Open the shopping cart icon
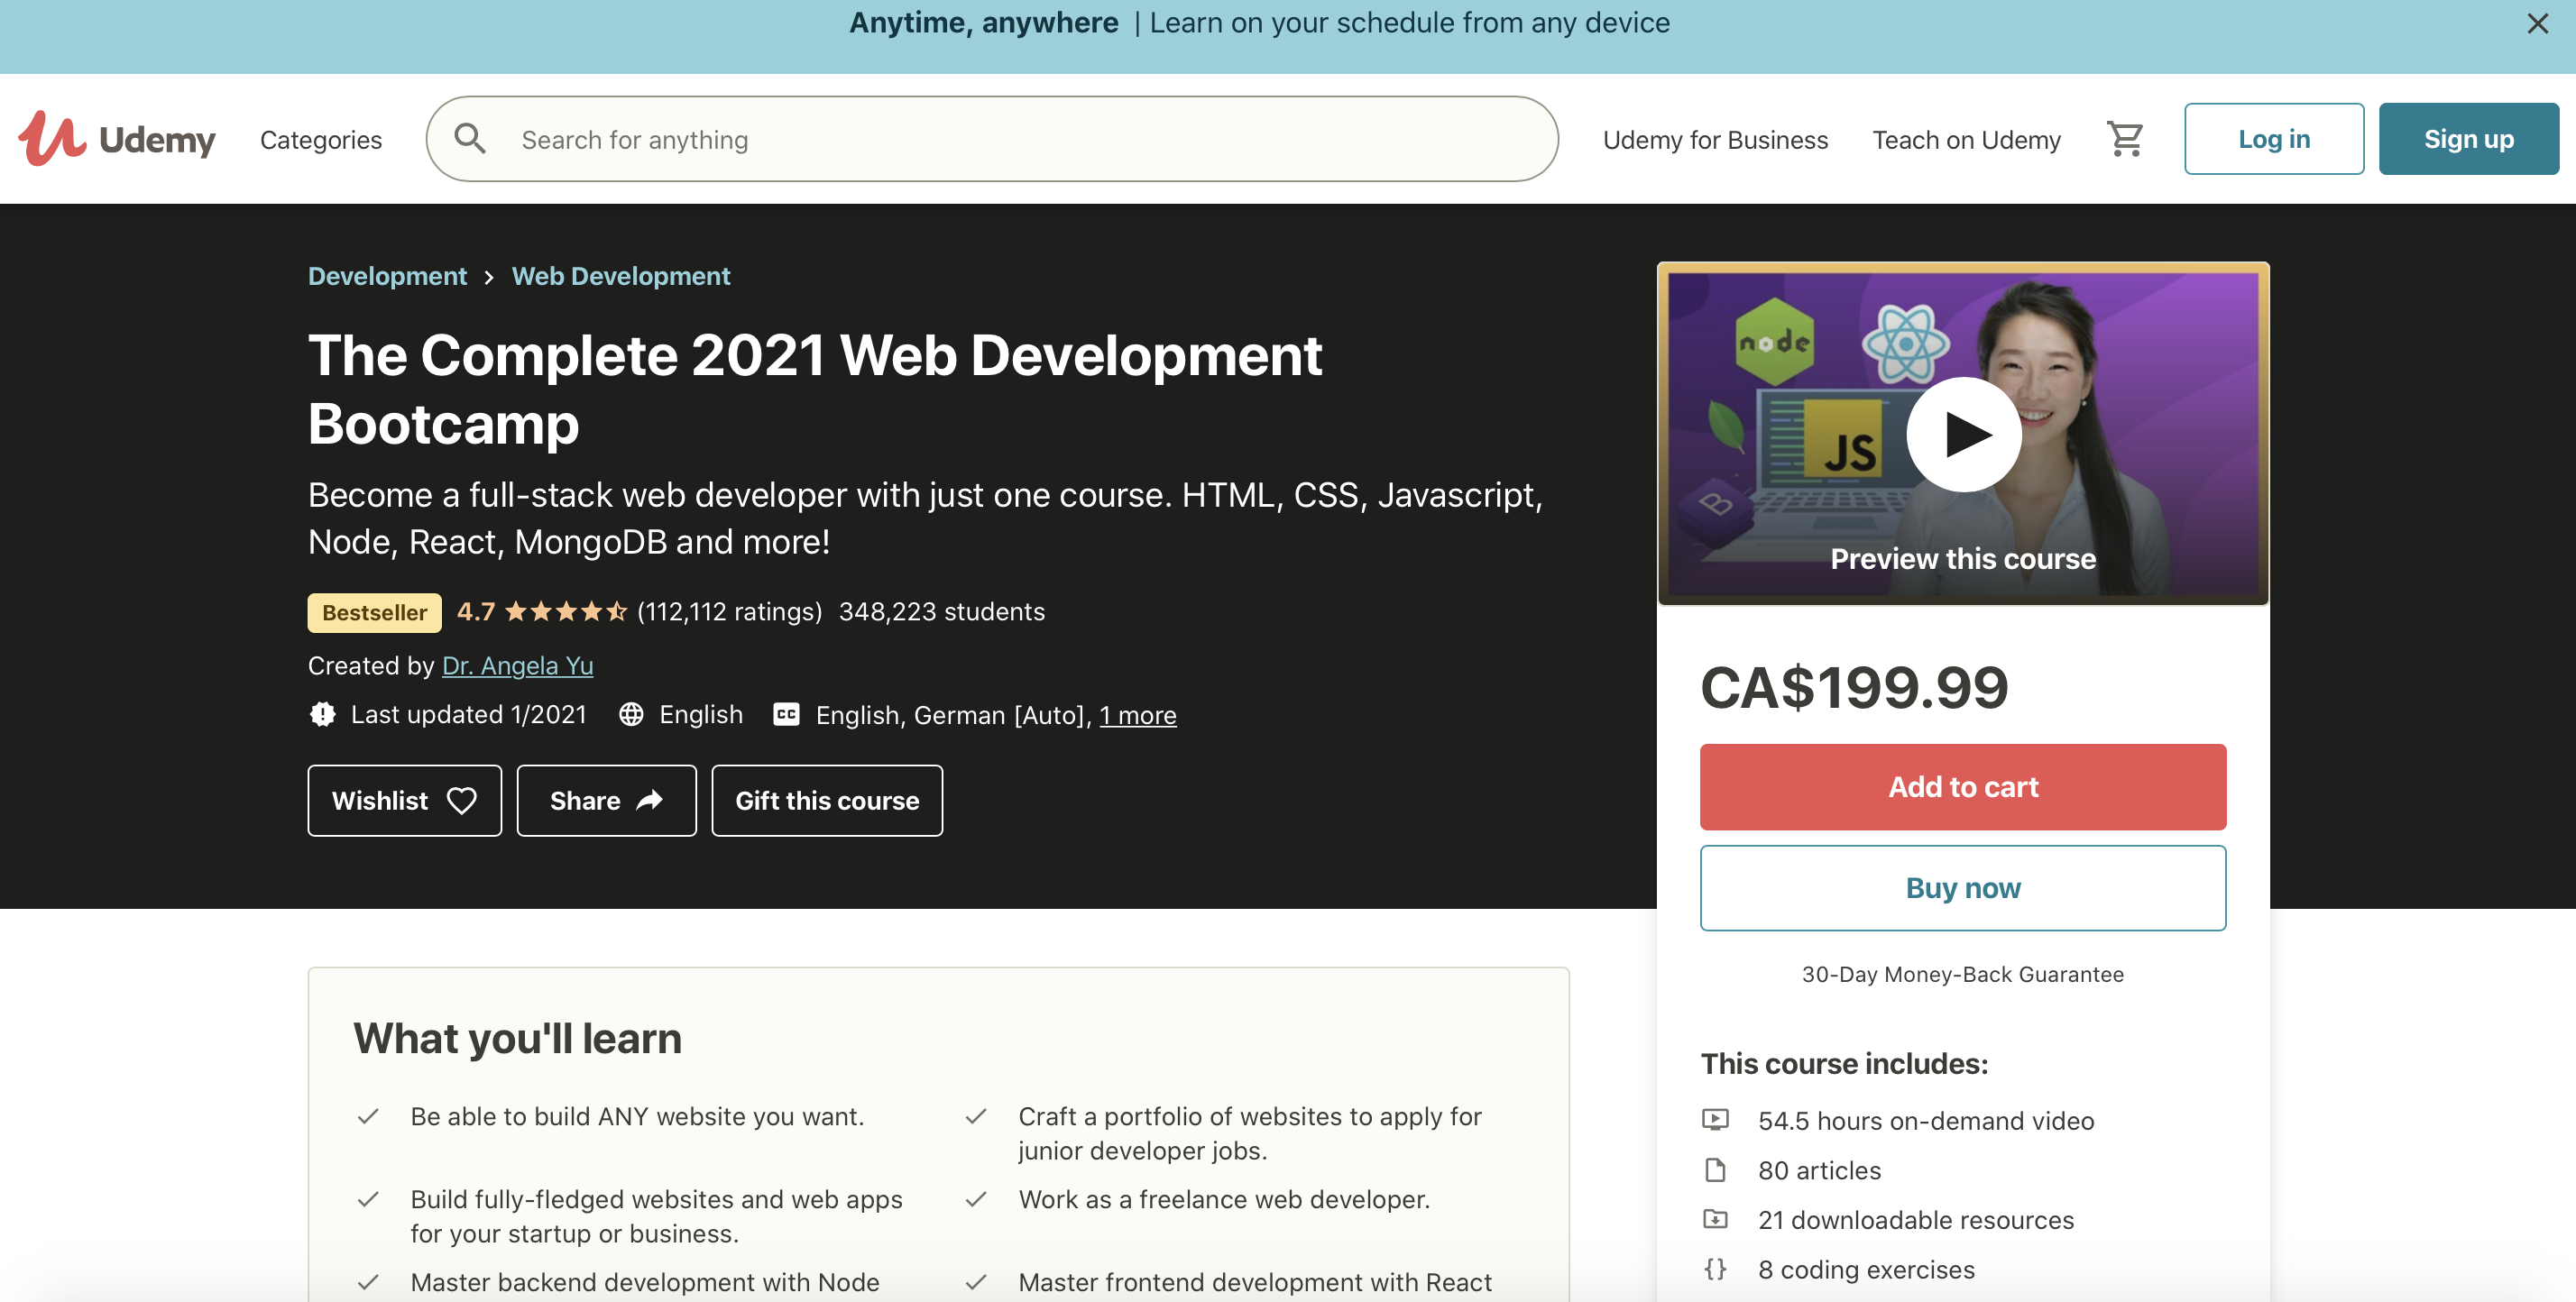 (2124, 139)
